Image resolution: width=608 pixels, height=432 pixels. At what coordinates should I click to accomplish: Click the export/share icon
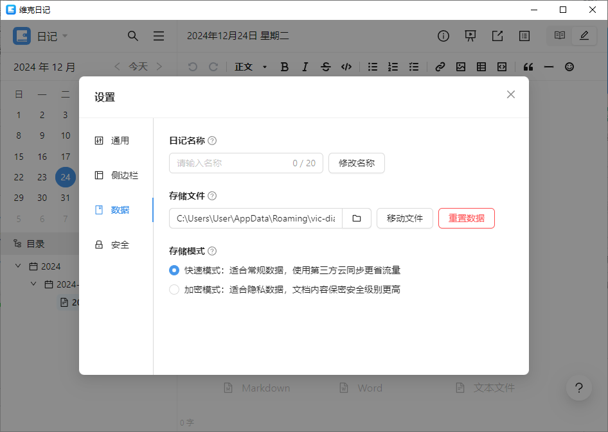pyautogui.click(x=497, y=36)
